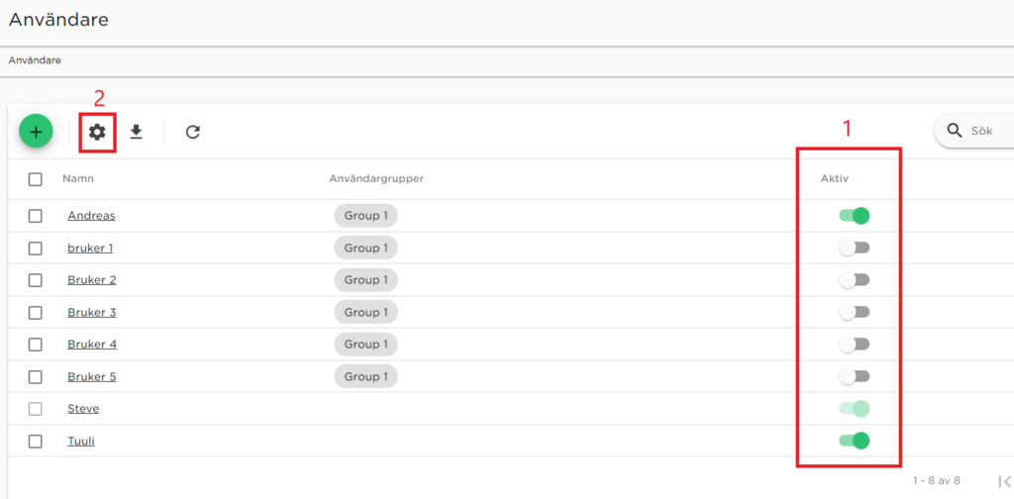Screen dimensions: 1014x499
Task: Select the checkbox for Bruker 2
Action: [x=36, y=280]
